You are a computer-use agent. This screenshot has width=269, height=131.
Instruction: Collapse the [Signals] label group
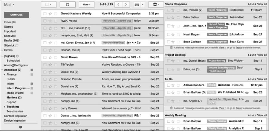[2, 56]
